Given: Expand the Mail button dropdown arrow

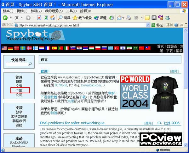Looking at the screenshot, I should pyautogui.click(x=123, y=18).
